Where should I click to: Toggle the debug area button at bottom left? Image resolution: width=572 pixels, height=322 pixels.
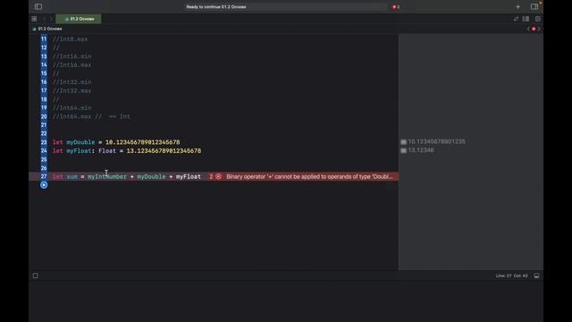(36, 275)
